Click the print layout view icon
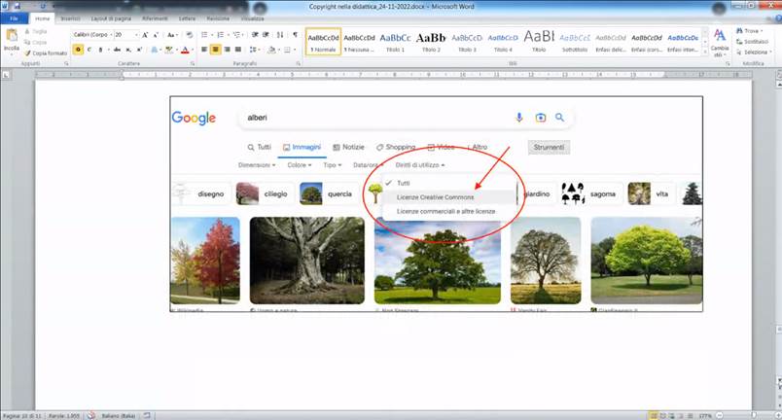This screenshot has height=420, width=782. 653,415
